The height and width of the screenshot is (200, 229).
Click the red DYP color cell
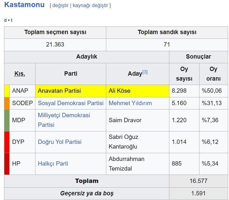[x=7, y=142]
